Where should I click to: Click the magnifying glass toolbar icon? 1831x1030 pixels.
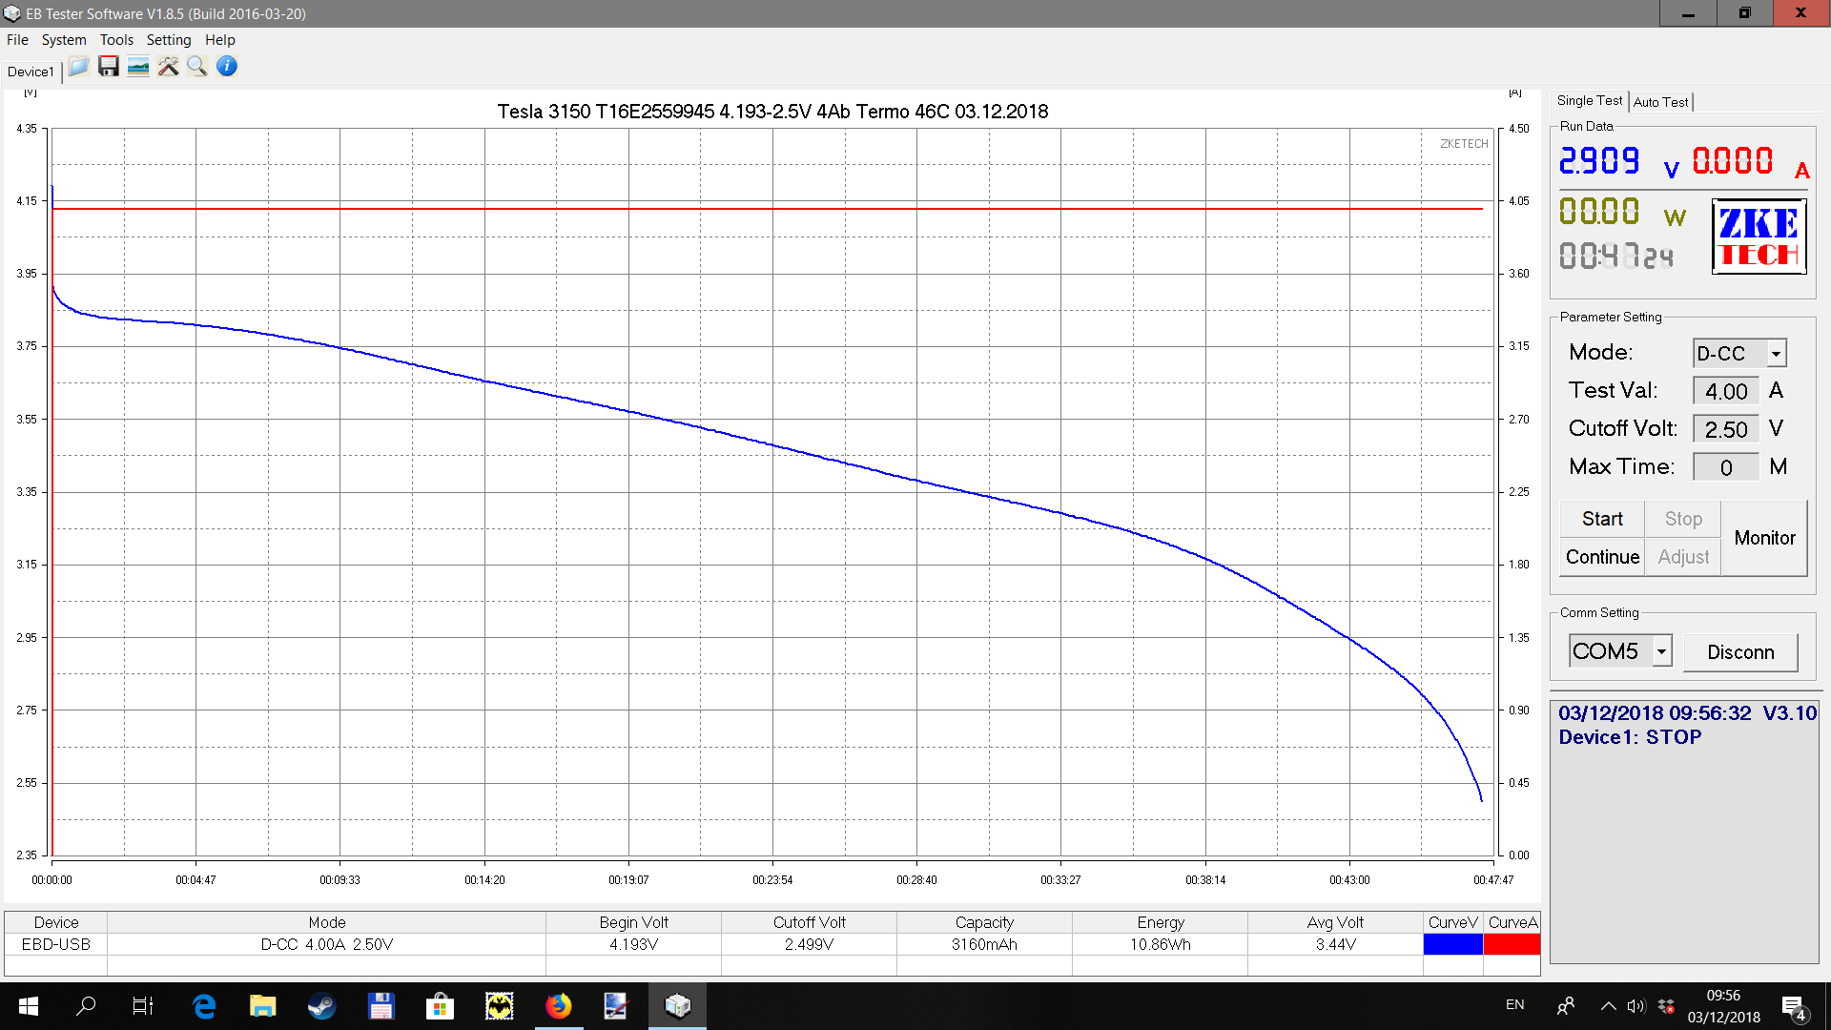(196, 67)
